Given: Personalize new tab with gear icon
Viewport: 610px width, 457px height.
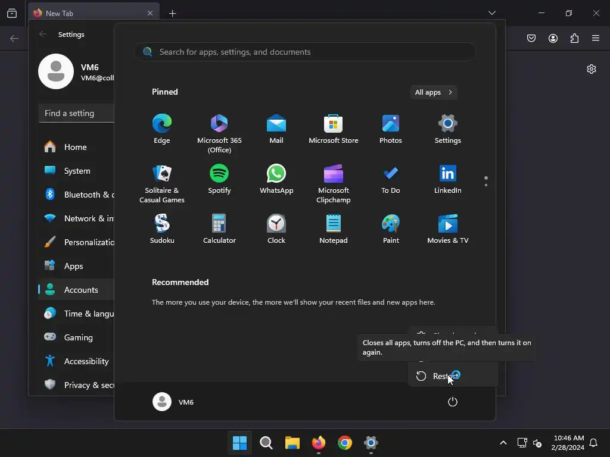Looking at the screenshot, I should (x=592, y=69).
